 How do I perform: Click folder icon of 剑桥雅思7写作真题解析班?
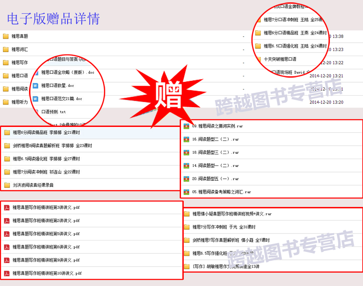[187, 240]
